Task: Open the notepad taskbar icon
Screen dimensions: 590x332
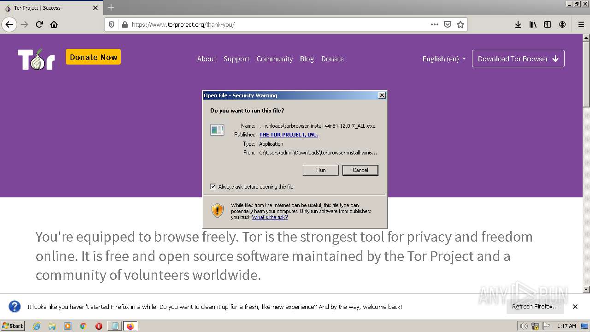Action: 114,326
